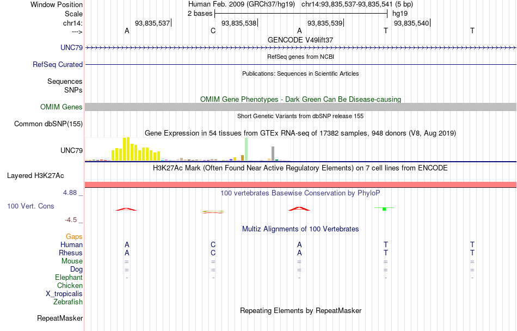Click the pink H3K27Ac signal band
517x331 pixels.
pos(300,185)
